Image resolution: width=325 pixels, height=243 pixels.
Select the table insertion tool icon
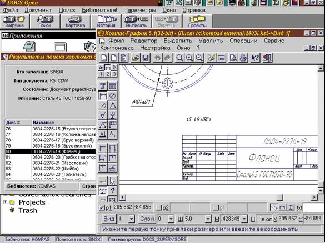pyautogui.click(x=113, y=86)
